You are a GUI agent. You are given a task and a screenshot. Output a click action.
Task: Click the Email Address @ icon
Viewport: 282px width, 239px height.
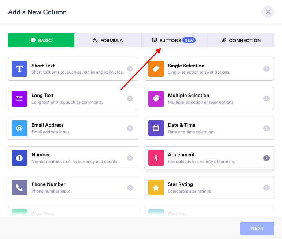(x=20, y=128)
